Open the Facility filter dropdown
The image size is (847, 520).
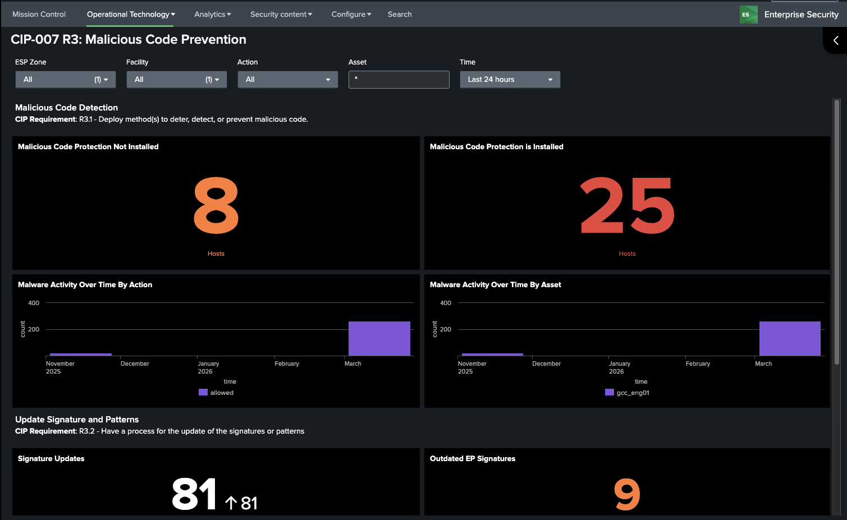pyautogui.click(x=176, y=80)
